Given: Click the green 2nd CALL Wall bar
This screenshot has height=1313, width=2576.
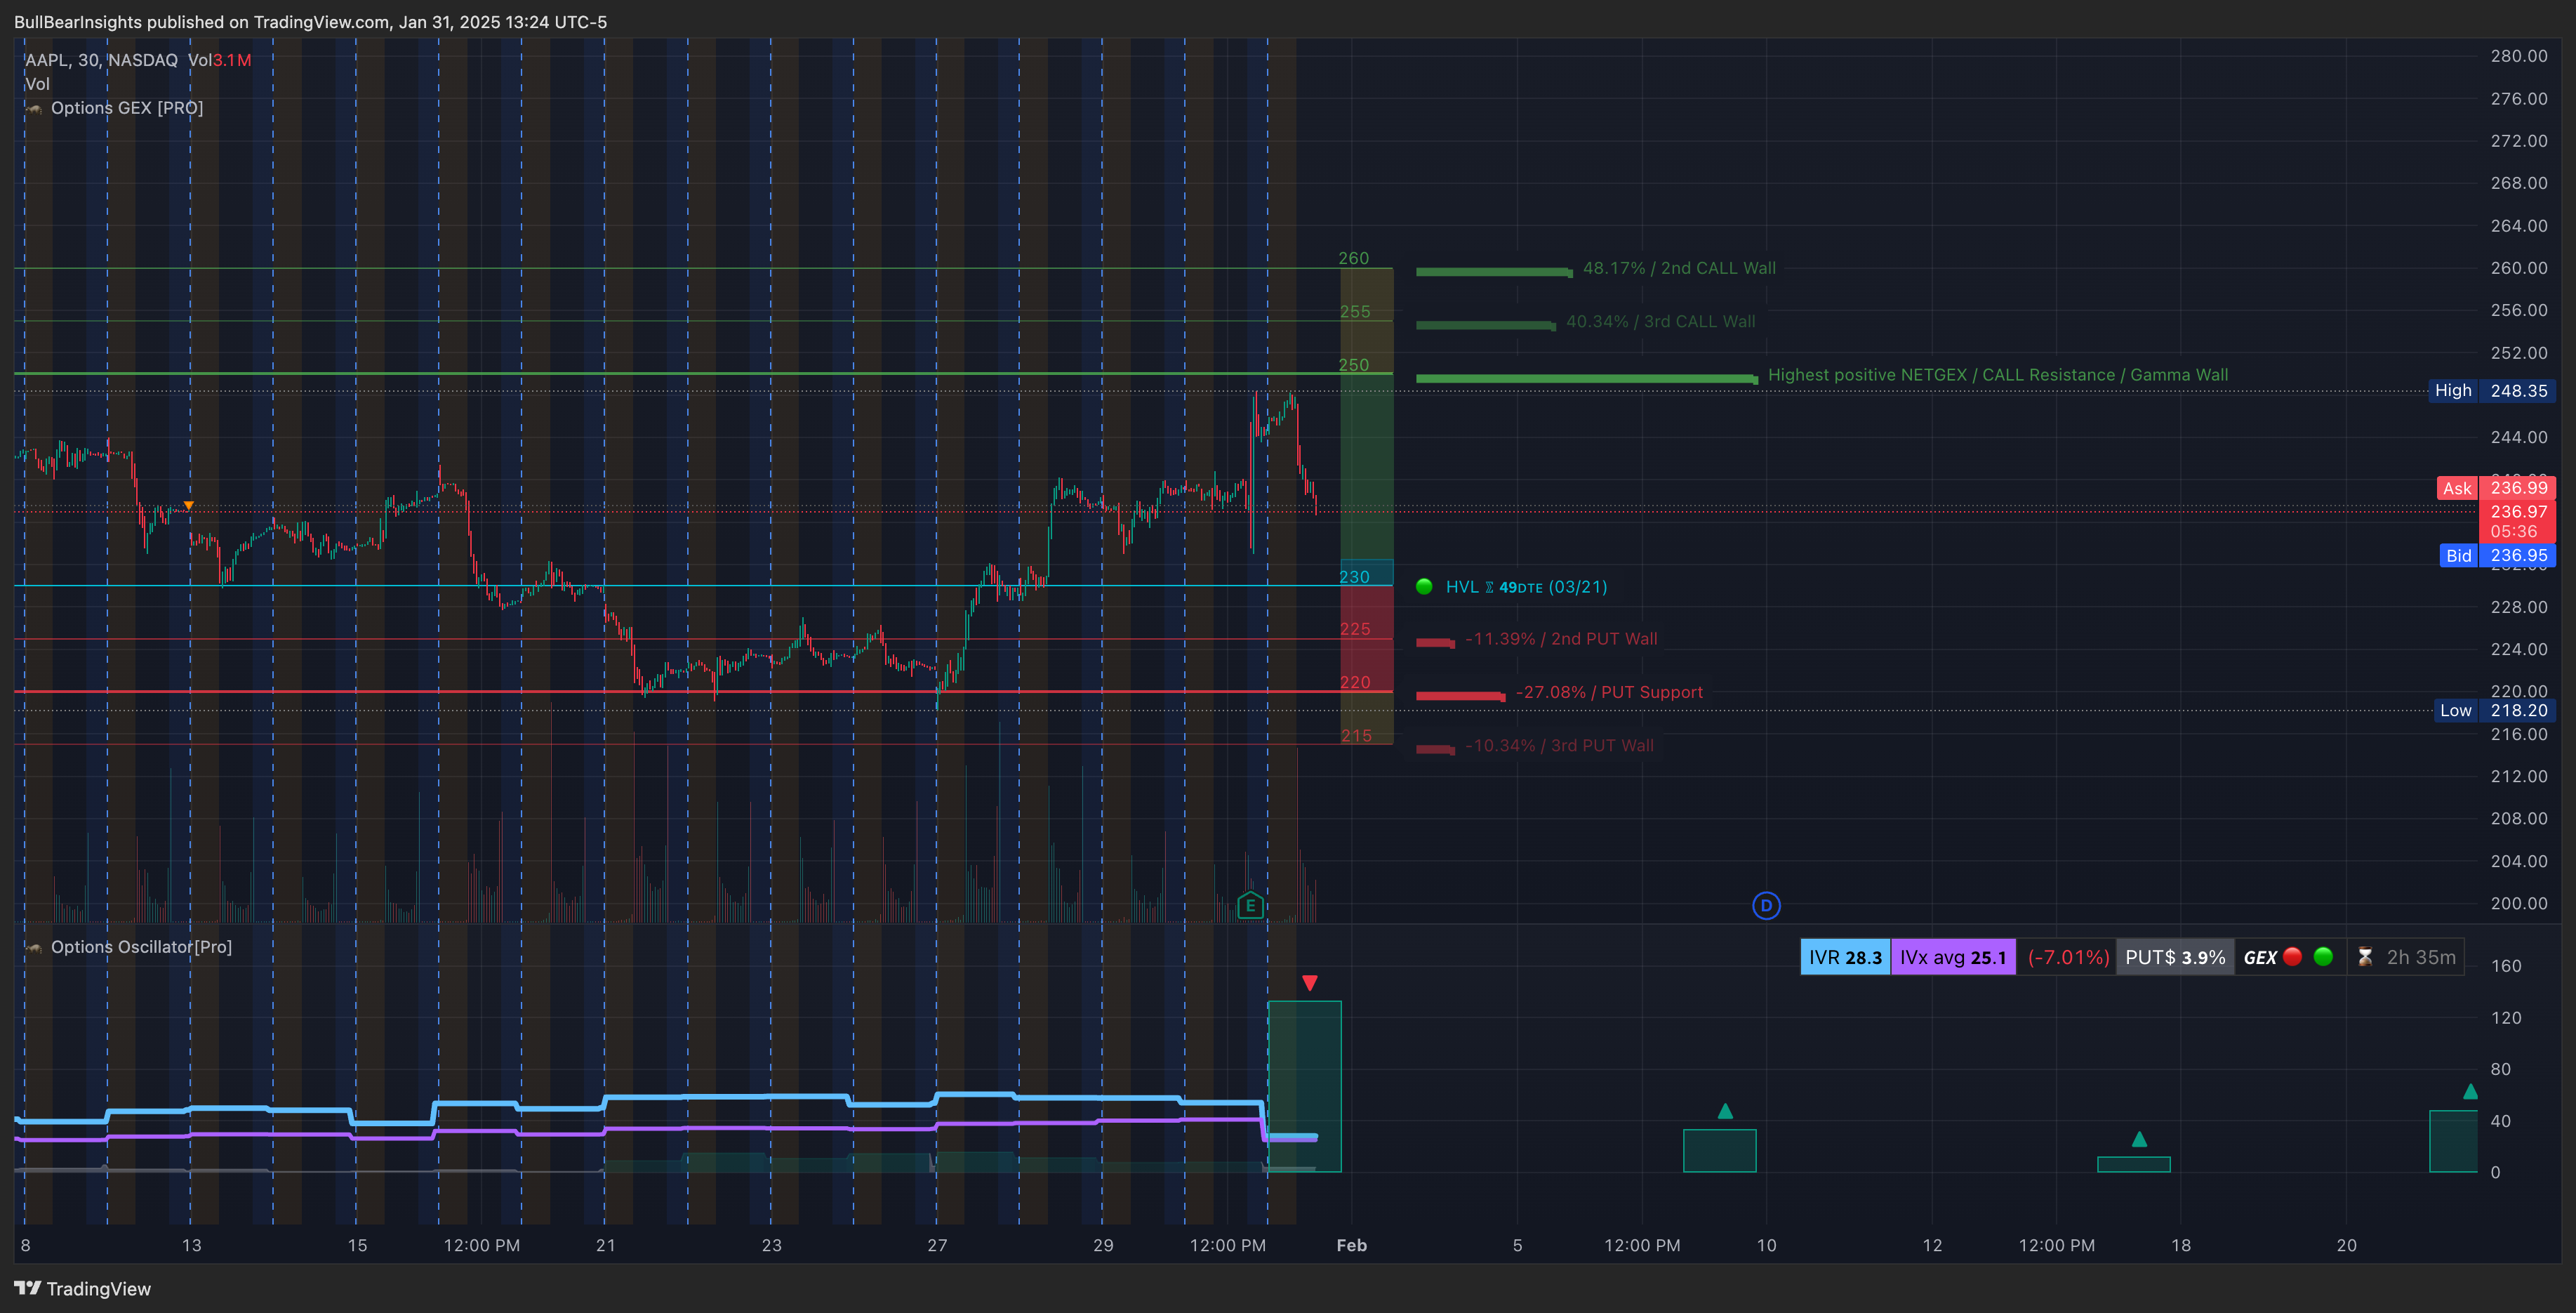Looking at the screenshot, I should [1494, 272].
